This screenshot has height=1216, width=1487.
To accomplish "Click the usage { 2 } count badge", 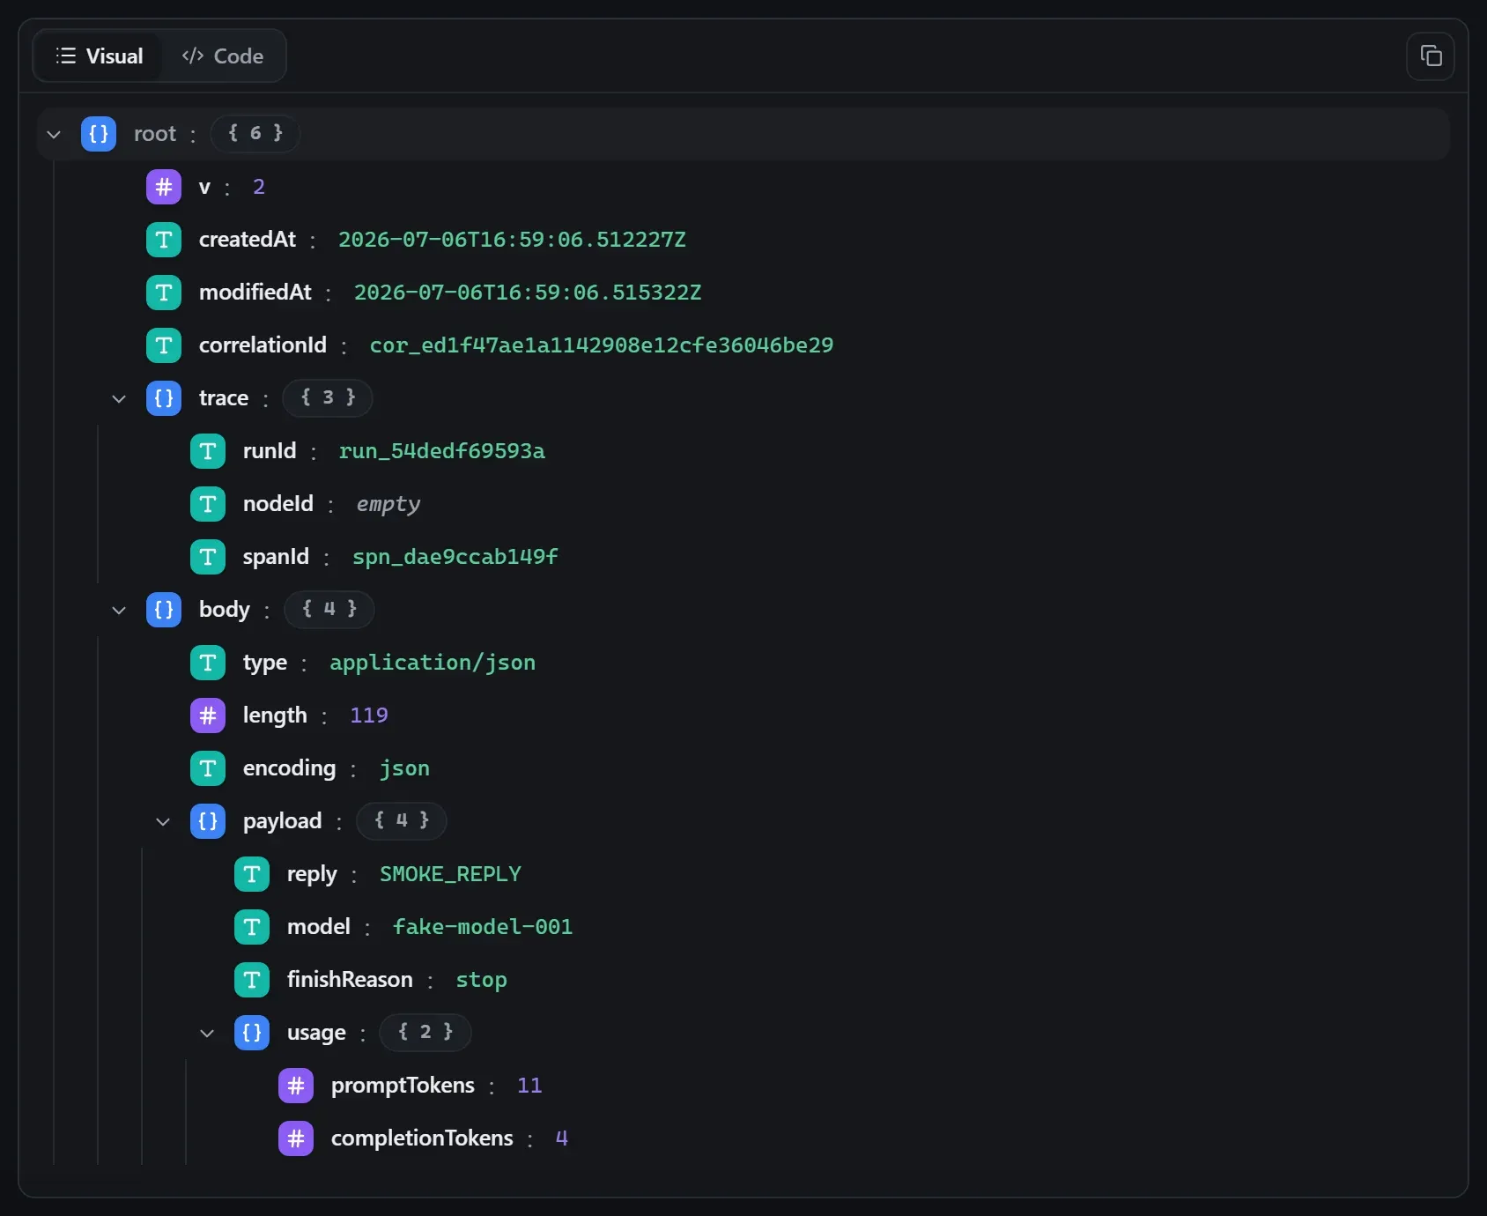I will (x=425, y=1033).
